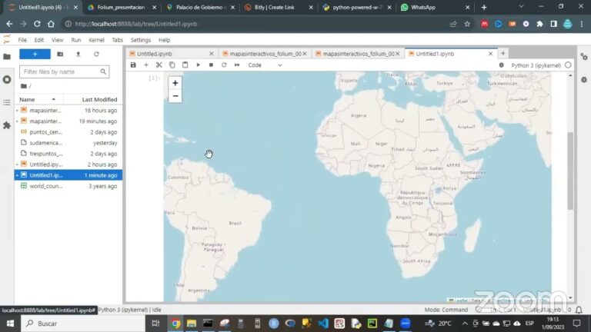The image size is (591, 332).
Task: Open the Settings menu
Action: pos(141,40)
